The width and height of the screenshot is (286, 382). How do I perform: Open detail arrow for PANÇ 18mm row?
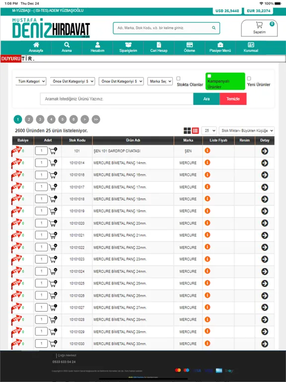[x=265, y=199]
